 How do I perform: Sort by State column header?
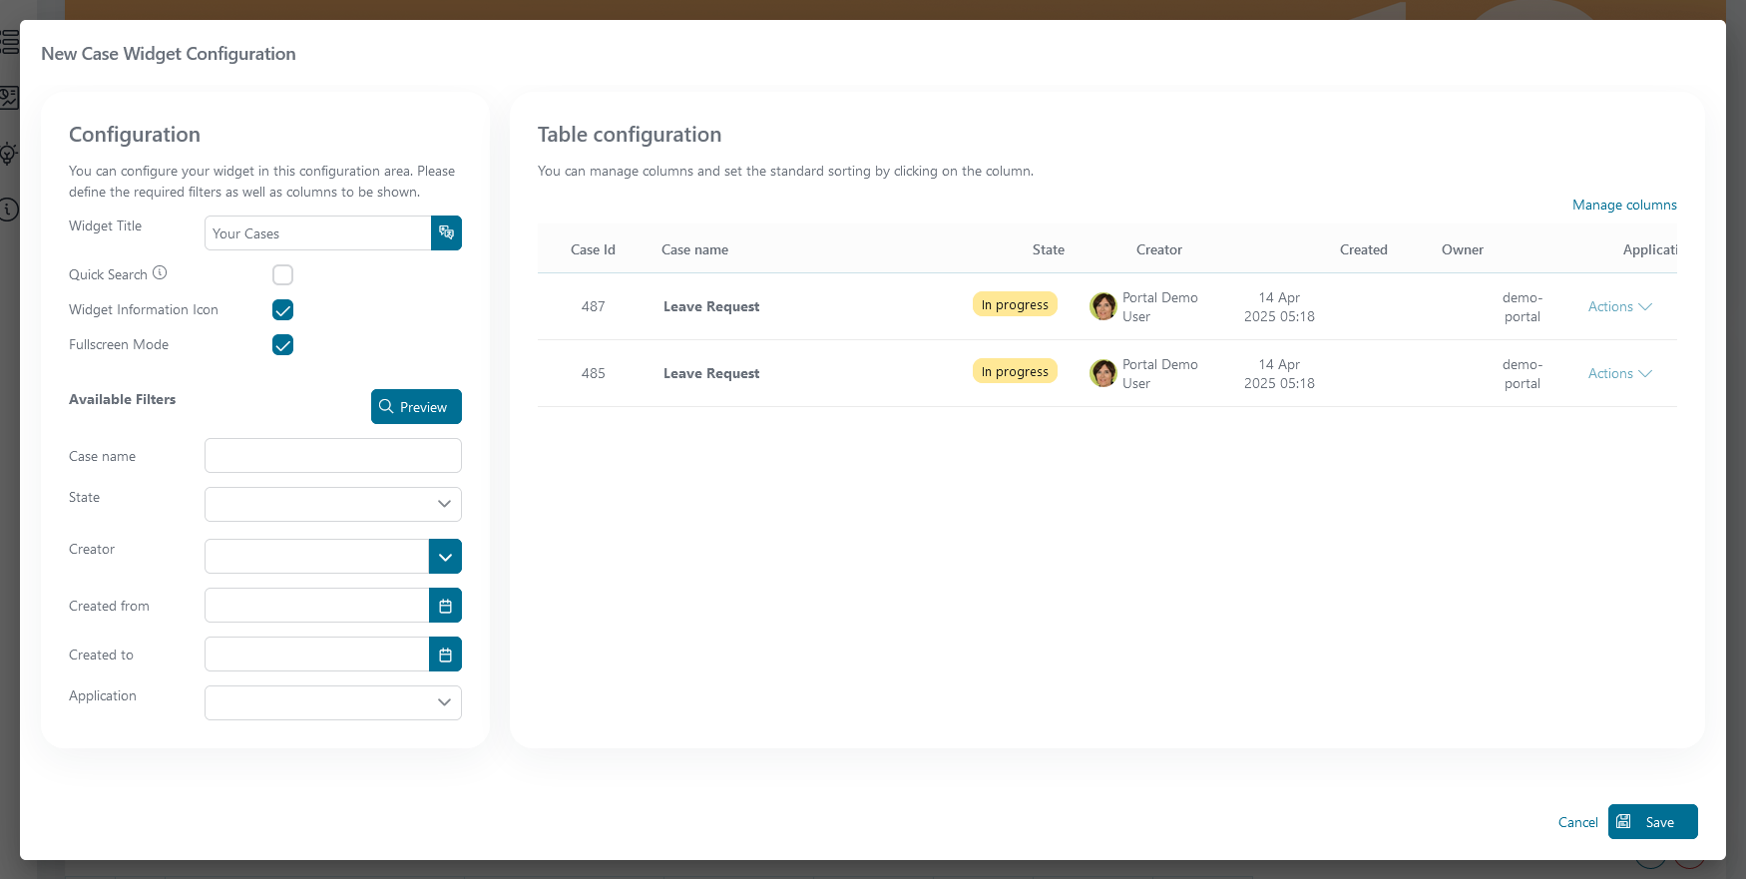pos(1048,249)
